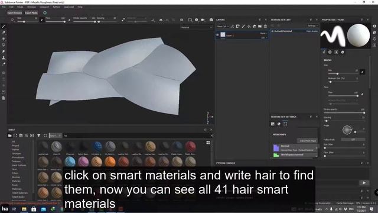Click the material tab icon in Properties

343,52
